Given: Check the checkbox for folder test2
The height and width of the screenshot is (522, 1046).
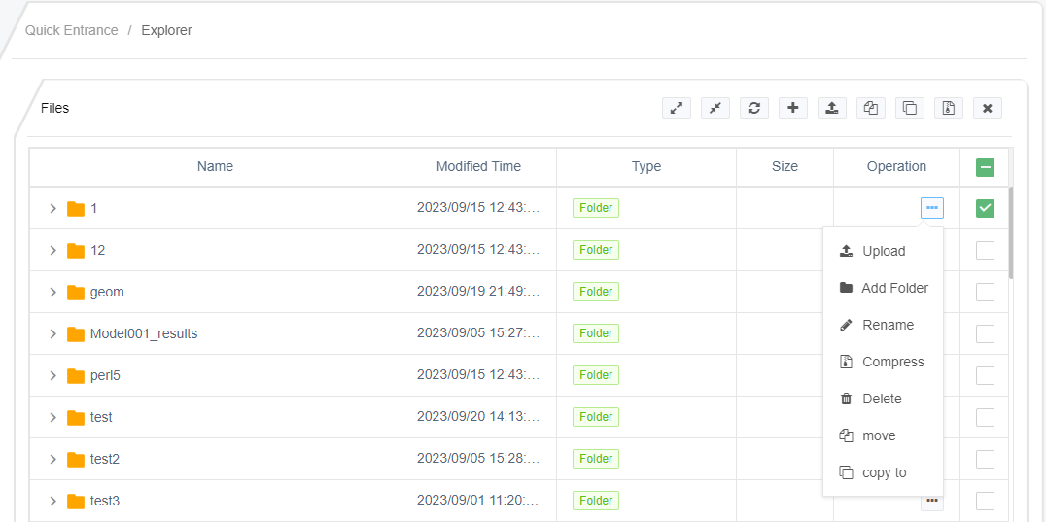Looking at the screenshot, I should [x=985, y=460].
